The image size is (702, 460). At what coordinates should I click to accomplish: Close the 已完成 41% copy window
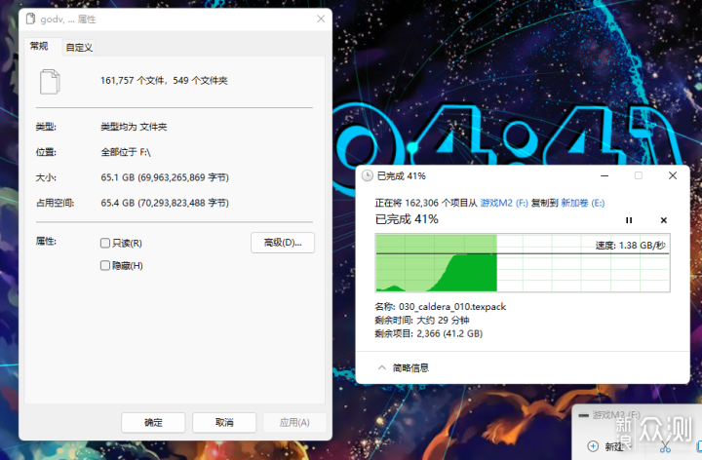click(x=673, y=175)
